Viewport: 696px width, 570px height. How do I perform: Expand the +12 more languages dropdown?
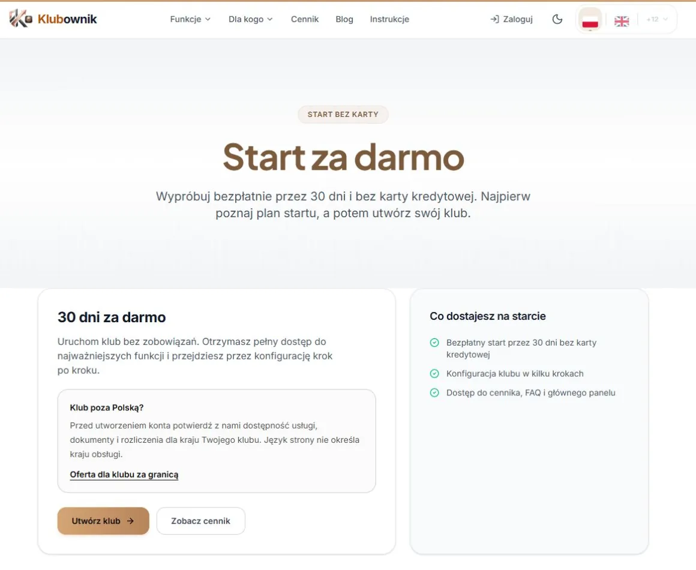tap(656, 19)
